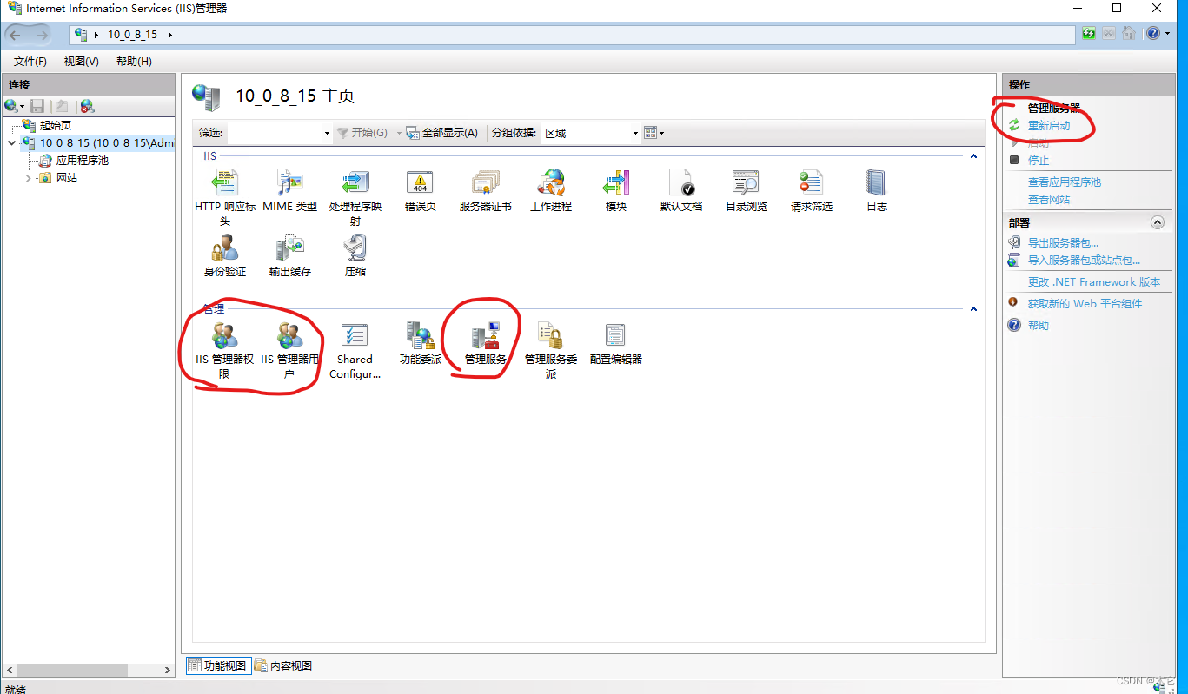The width and height of the screenshot is (1188, 694).
Task: Click 更改 .NET Framework 版本 link
Action: pos(1094,282)
